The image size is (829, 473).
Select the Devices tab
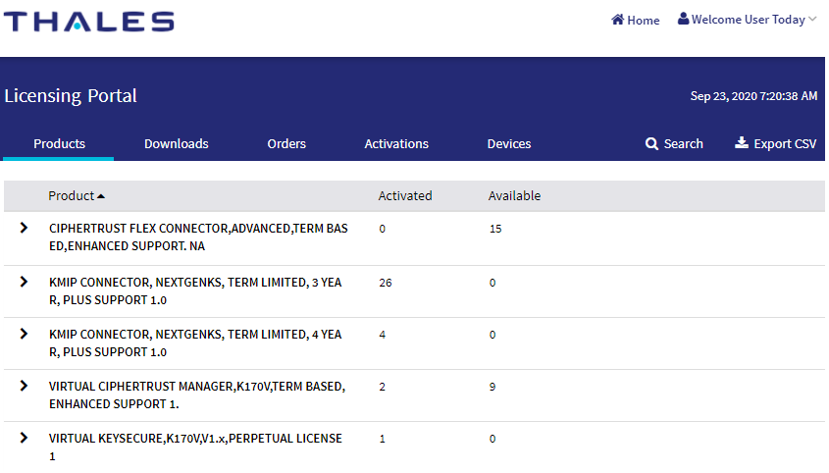[x=509, y=144]
